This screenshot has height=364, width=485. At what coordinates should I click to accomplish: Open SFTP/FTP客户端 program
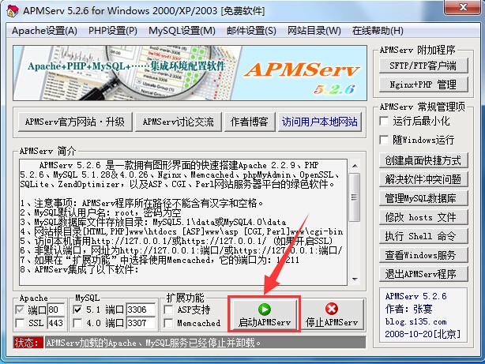[x=423, y=66]
